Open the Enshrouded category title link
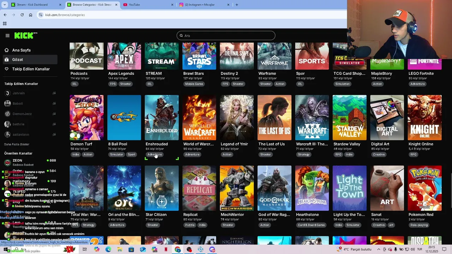 click(x=156, y=144)
